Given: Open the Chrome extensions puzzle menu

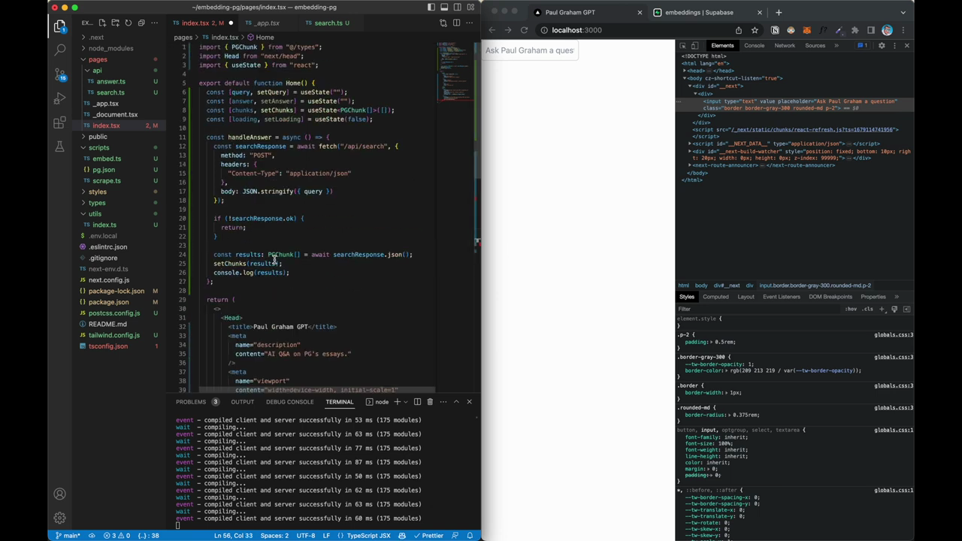Looking at the screenshot, I should (x=855, y=30).
